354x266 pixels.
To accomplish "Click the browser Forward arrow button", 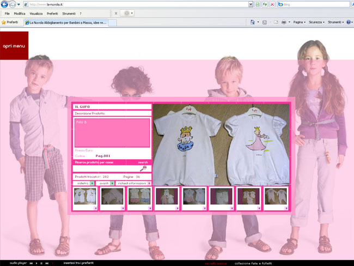I will tap(13, 4).
